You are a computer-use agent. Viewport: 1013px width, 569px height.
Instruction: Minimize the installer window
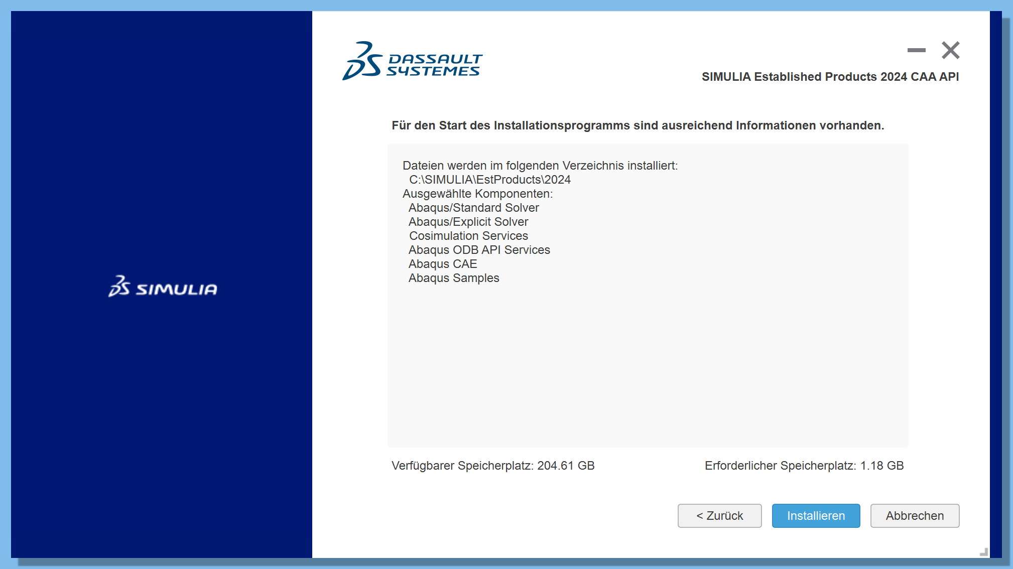[x=916, y=50]
